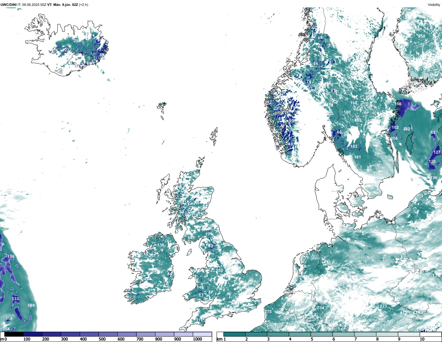
Task: Click the black 0–100 m legend swatch
Action: (x=14, y=334)
